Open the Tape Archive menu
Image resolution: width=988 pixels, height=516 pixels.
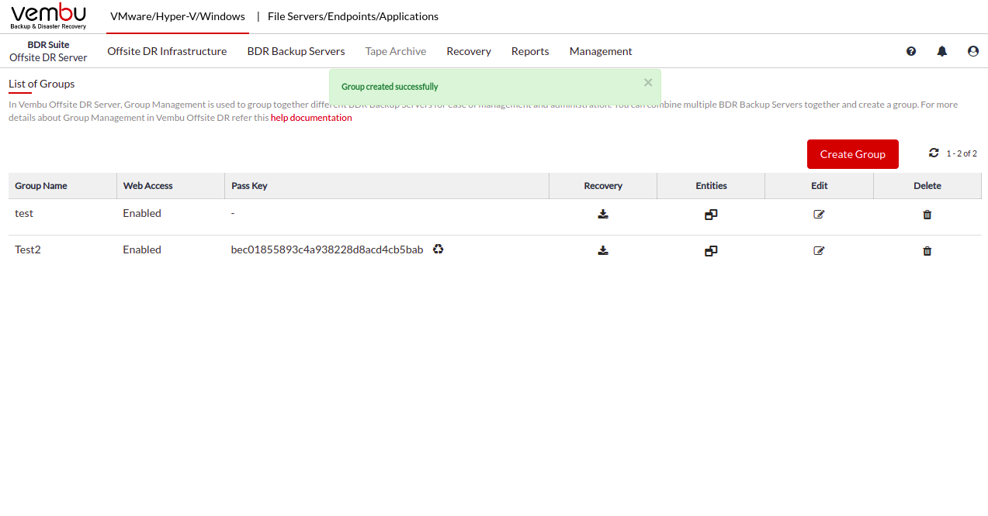point(396,51)
